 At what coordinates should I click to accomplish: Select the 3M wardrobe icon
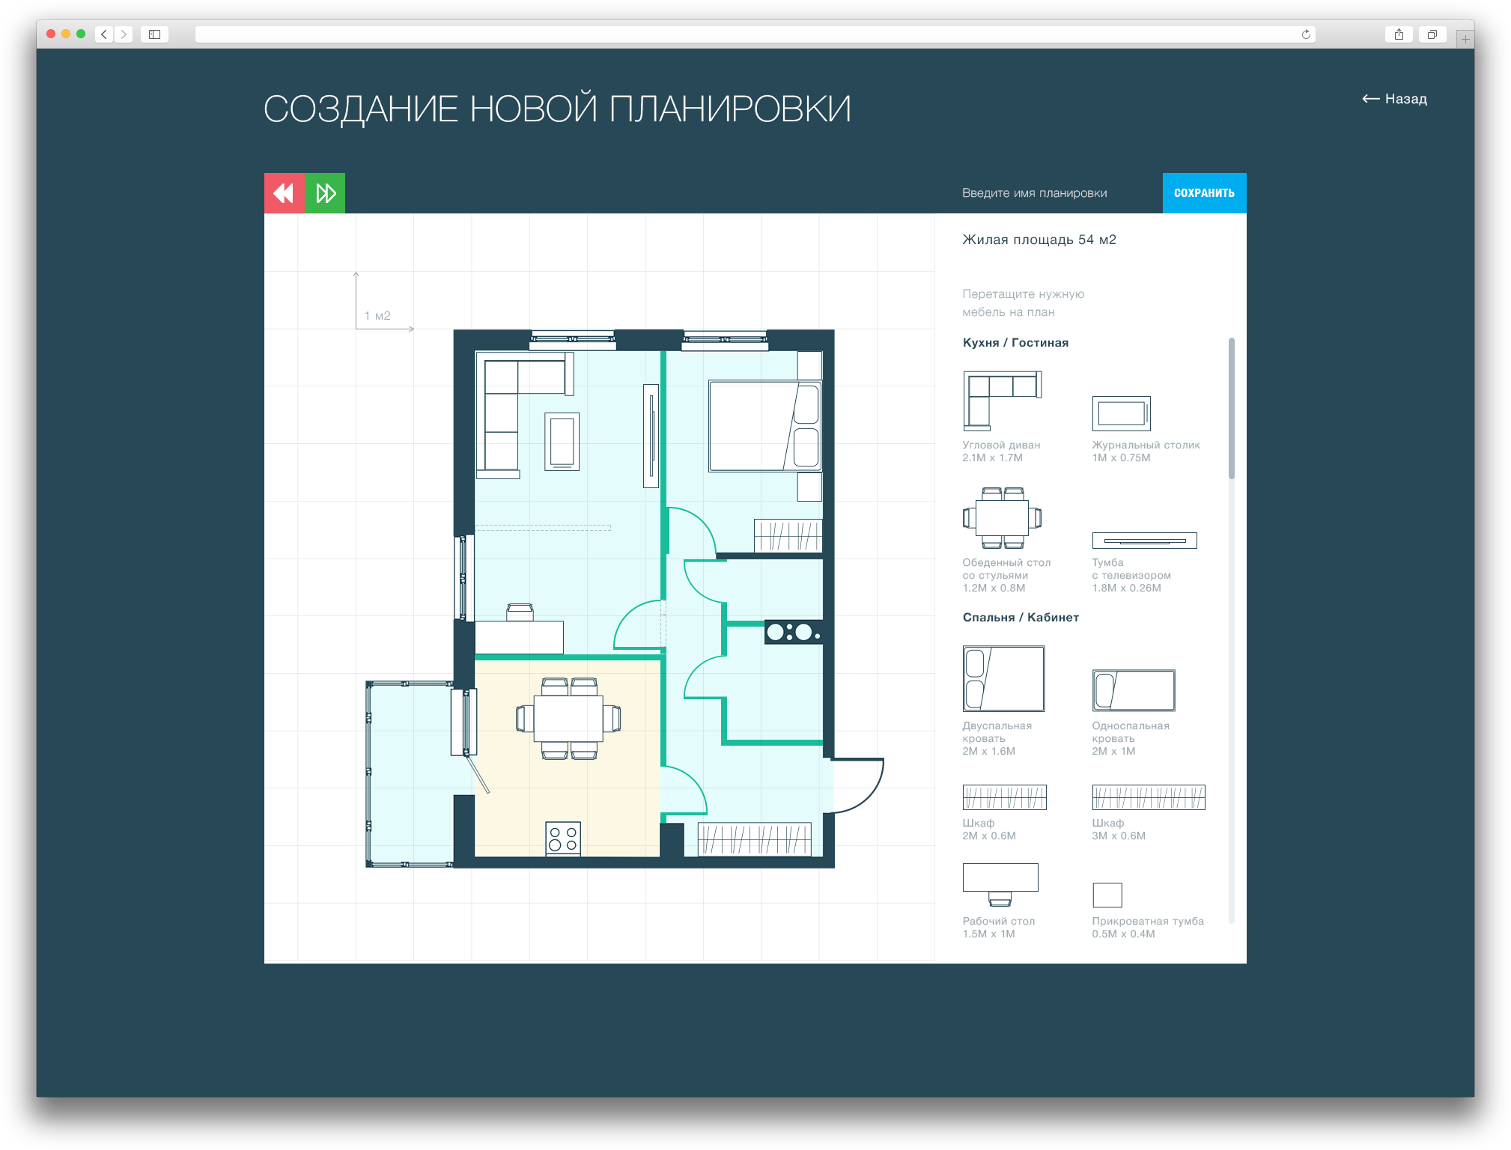(1149, 797)
